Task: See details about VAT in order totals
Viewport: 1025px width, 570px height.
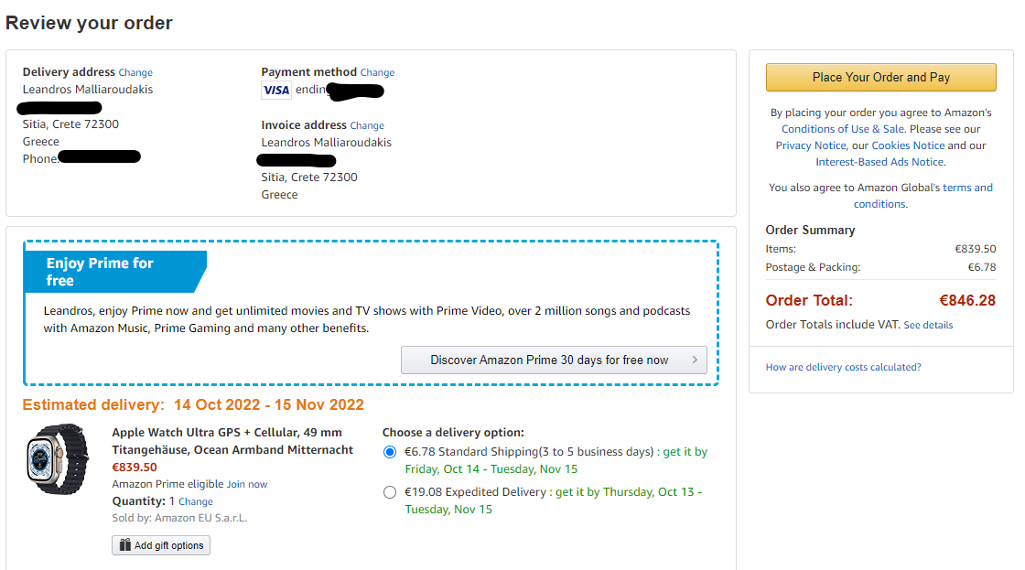Action: point(928,325)
